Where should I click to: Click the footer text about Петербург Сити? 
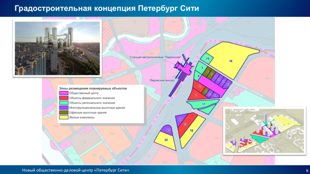[x=75, y=170]
